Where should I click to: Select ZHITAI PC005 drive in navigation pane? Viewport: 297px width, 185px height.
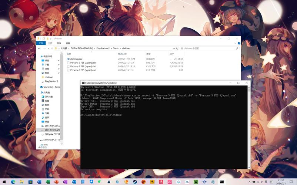(x=52, y=126)
